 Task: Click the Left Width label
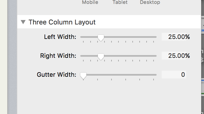[x=60, y=37]
